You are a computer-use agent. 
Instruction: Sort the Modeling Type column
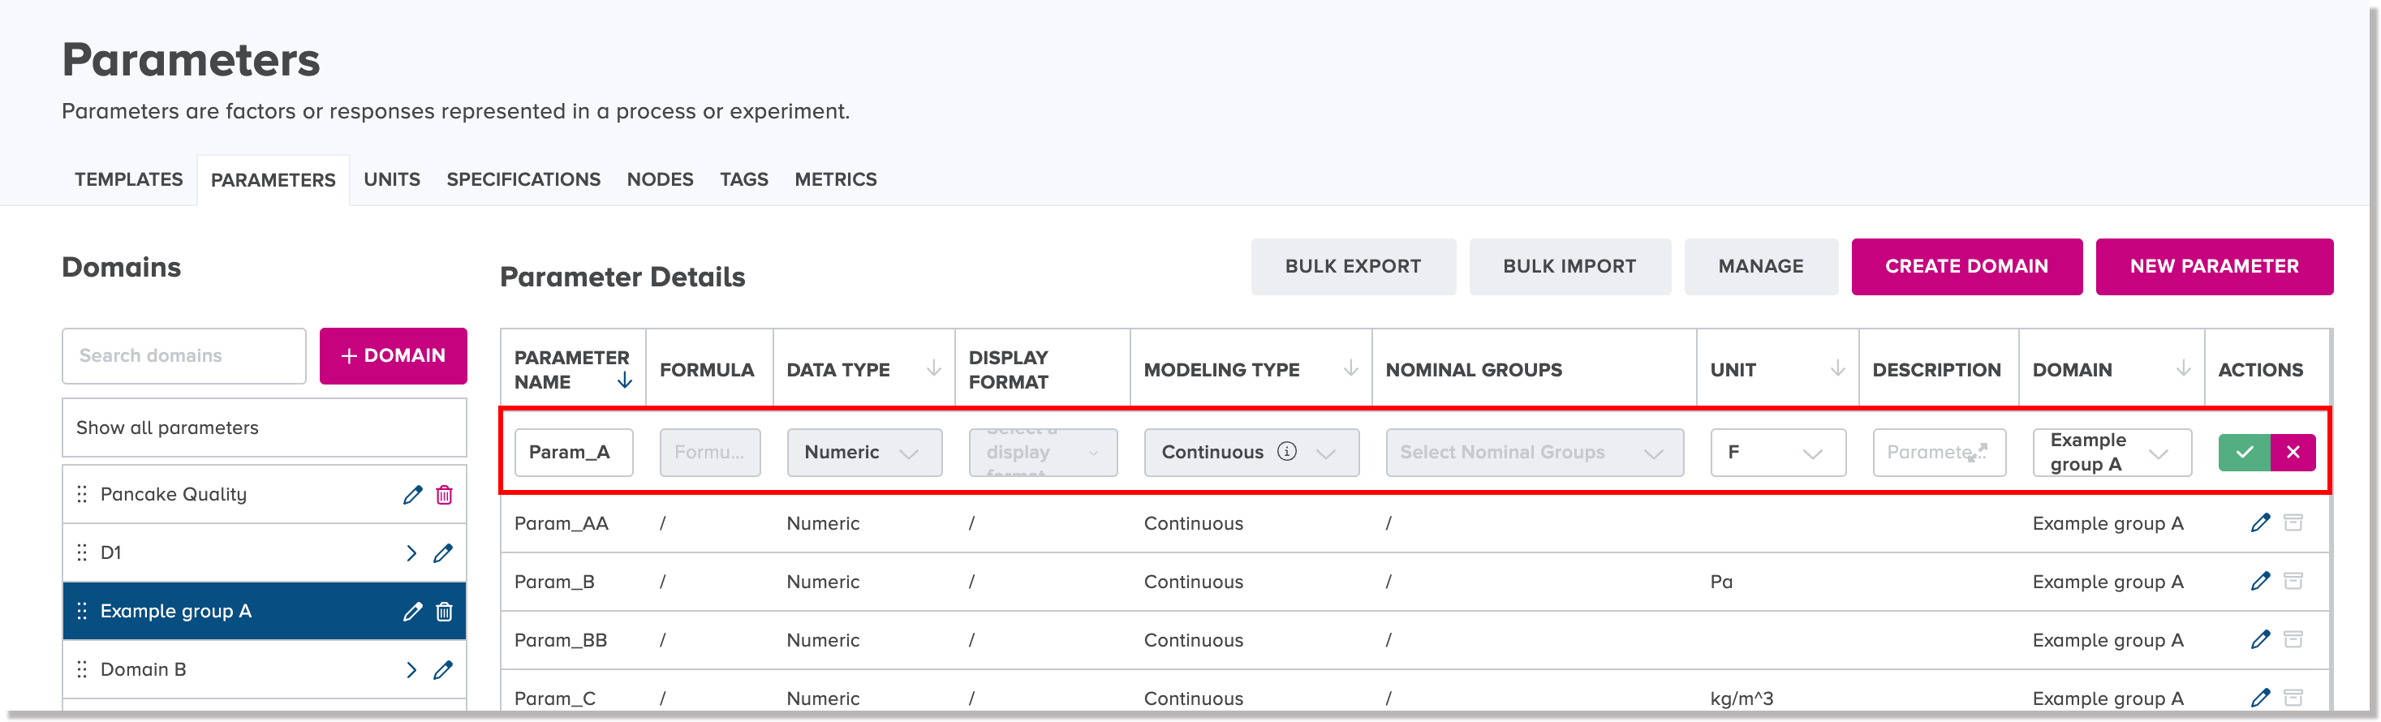(1350, 369)
